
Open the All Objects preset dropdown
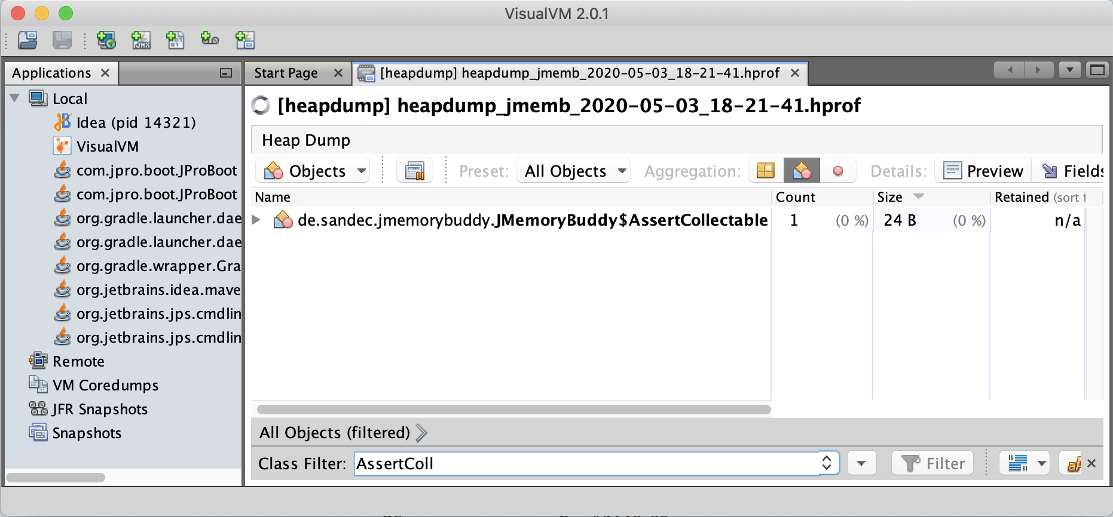(573, 171)
